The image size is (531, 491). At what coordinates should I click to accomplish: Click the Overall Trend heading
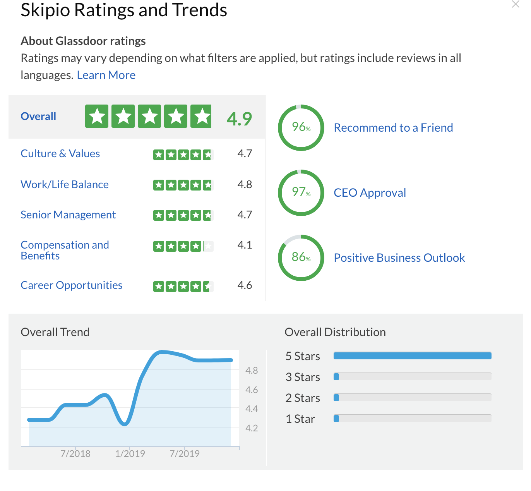(55, 332)
